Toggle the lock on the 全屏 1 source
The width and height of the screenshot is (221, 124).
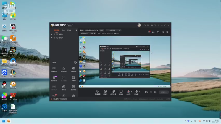54,34
